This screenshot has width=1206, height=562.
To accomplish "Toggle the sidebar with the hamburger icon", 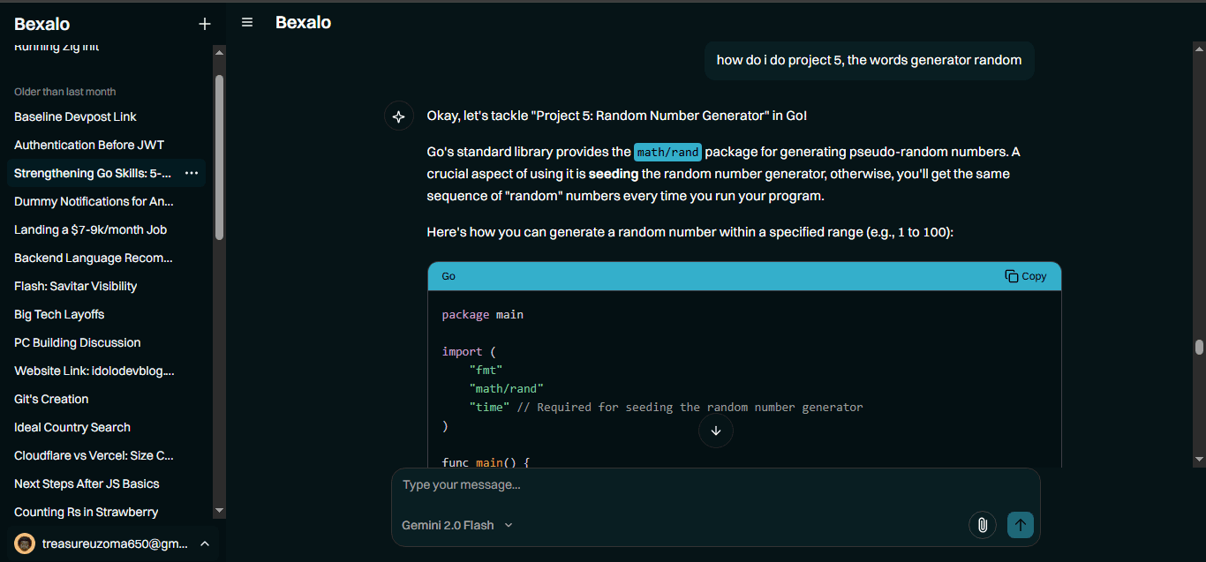I will [247, 23].
